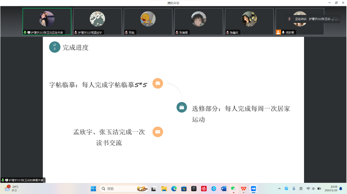Click the taskbar search box
The image size is (347, 194).
tap(120, 189)
